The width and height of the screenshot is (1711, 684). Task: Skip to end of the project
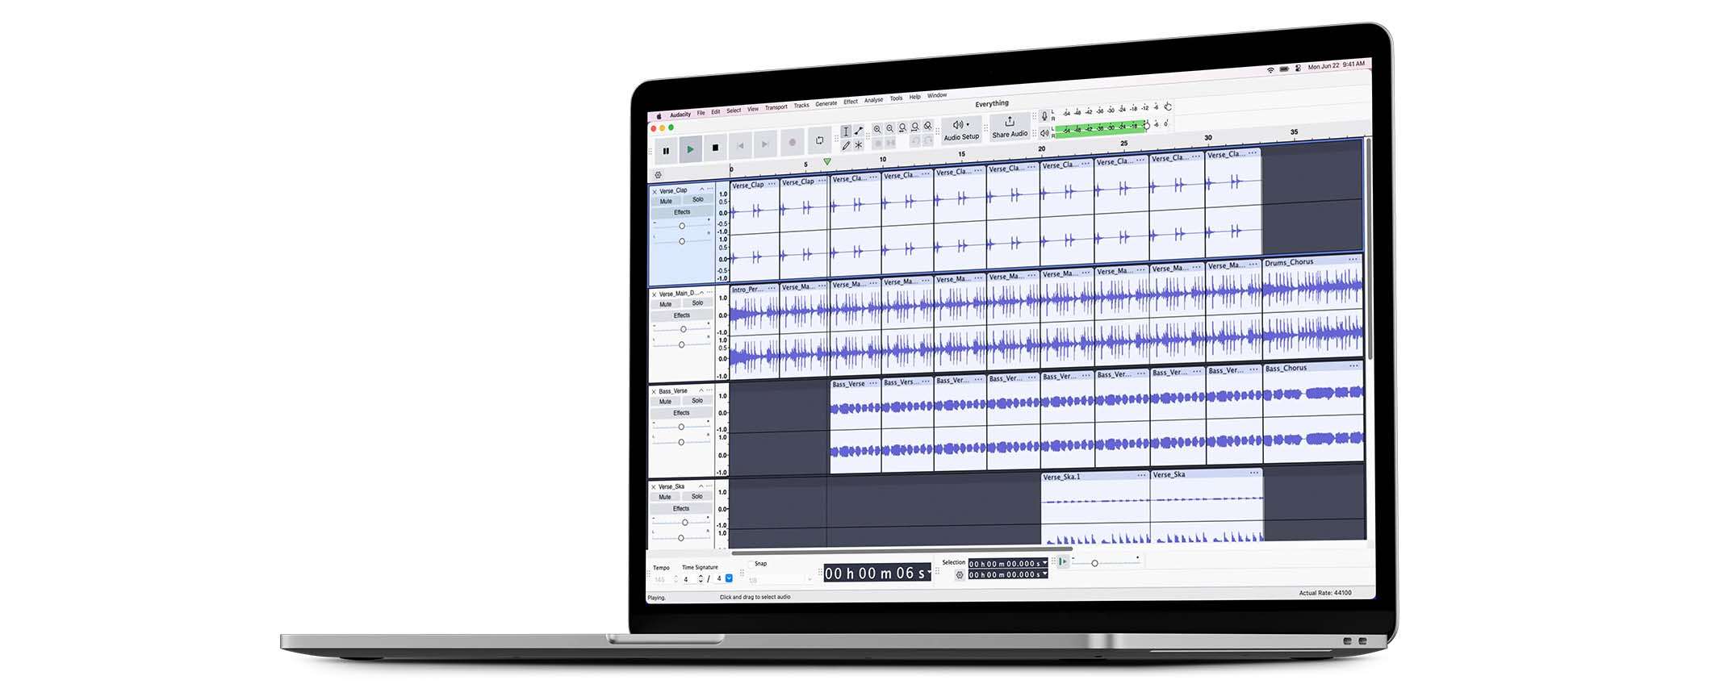pos(765,144)
